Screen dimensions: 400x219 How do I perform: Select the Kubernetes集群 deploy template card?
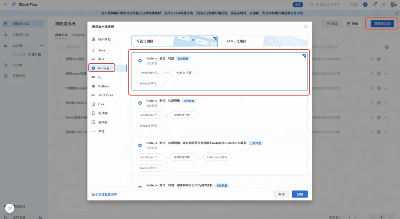(219, 156)
